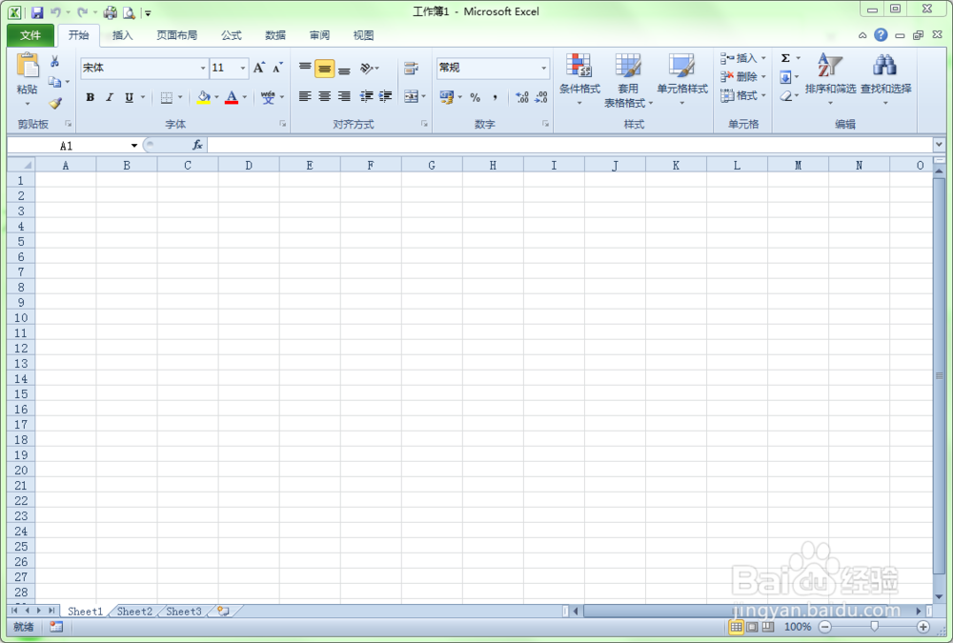953x643 pixels.
Task: Click the cell borders icon
Action: (x=166, y=97)
